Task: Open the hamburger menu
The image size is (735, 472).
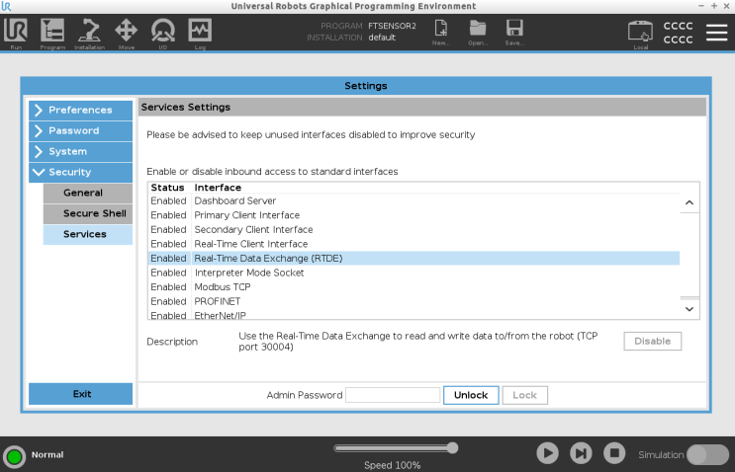Action: 717,33
